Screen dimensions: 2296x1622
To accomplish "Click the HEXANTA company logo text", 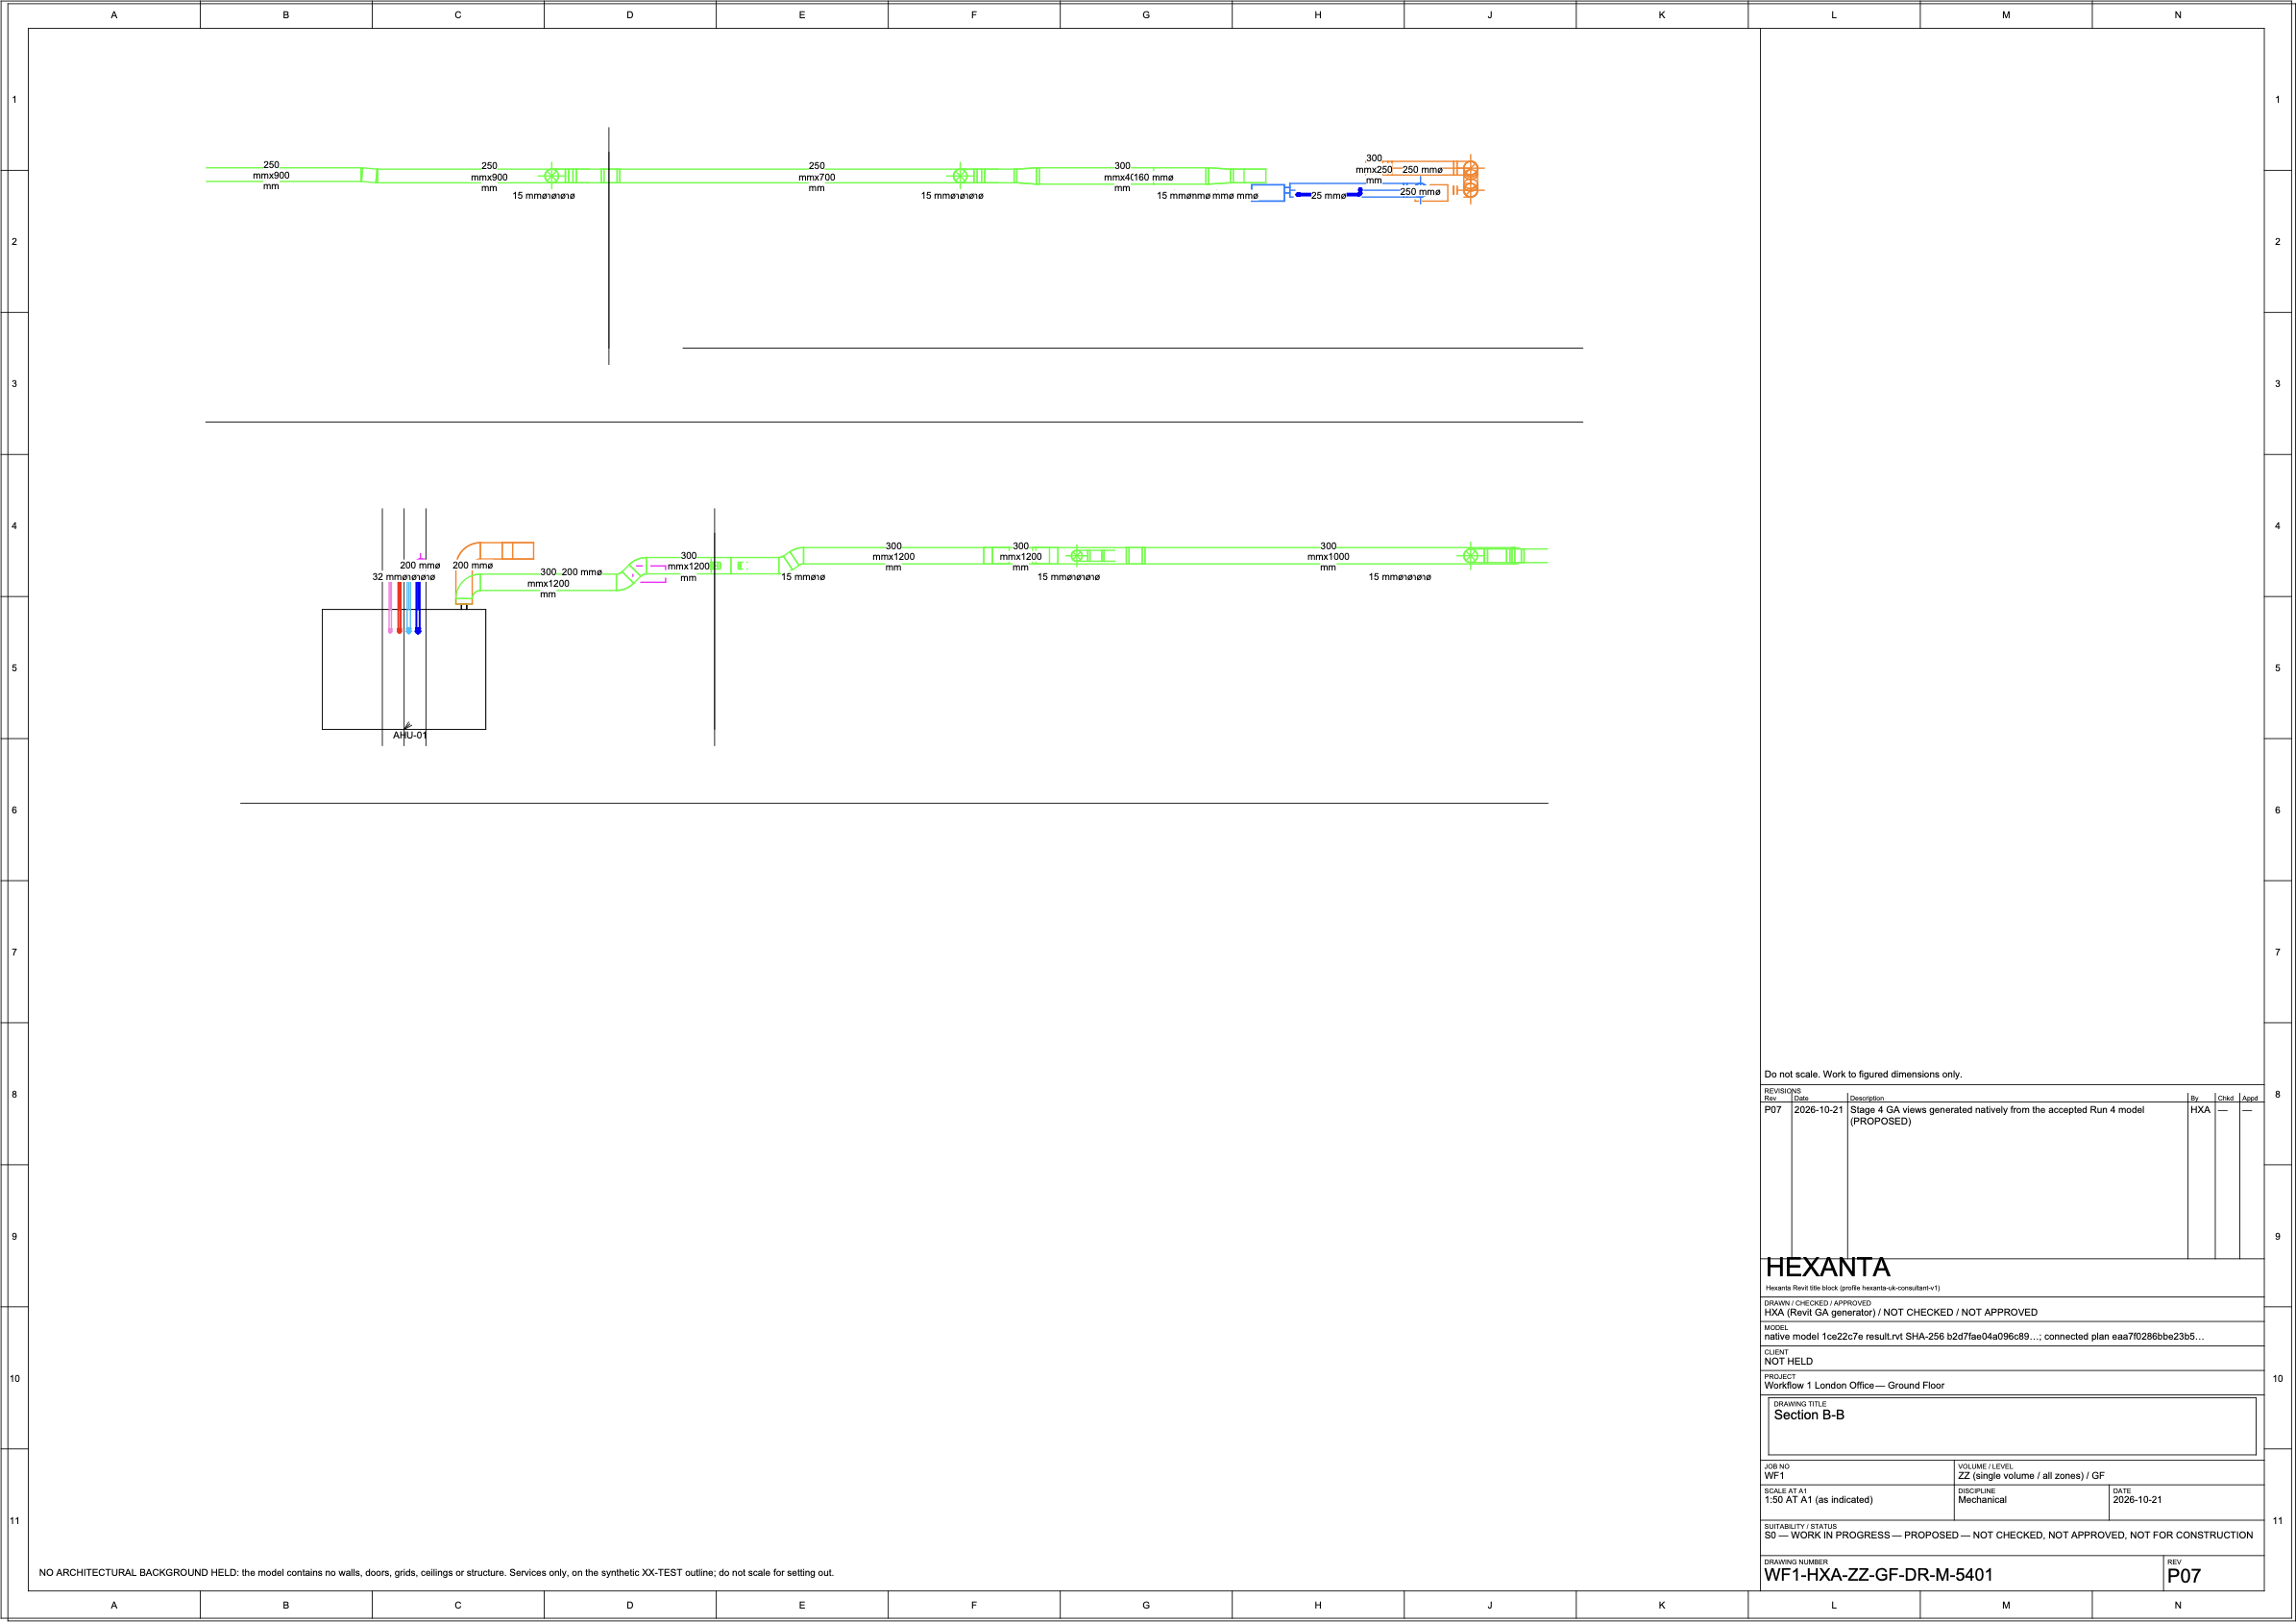I will click(x=1828, y=1268).
